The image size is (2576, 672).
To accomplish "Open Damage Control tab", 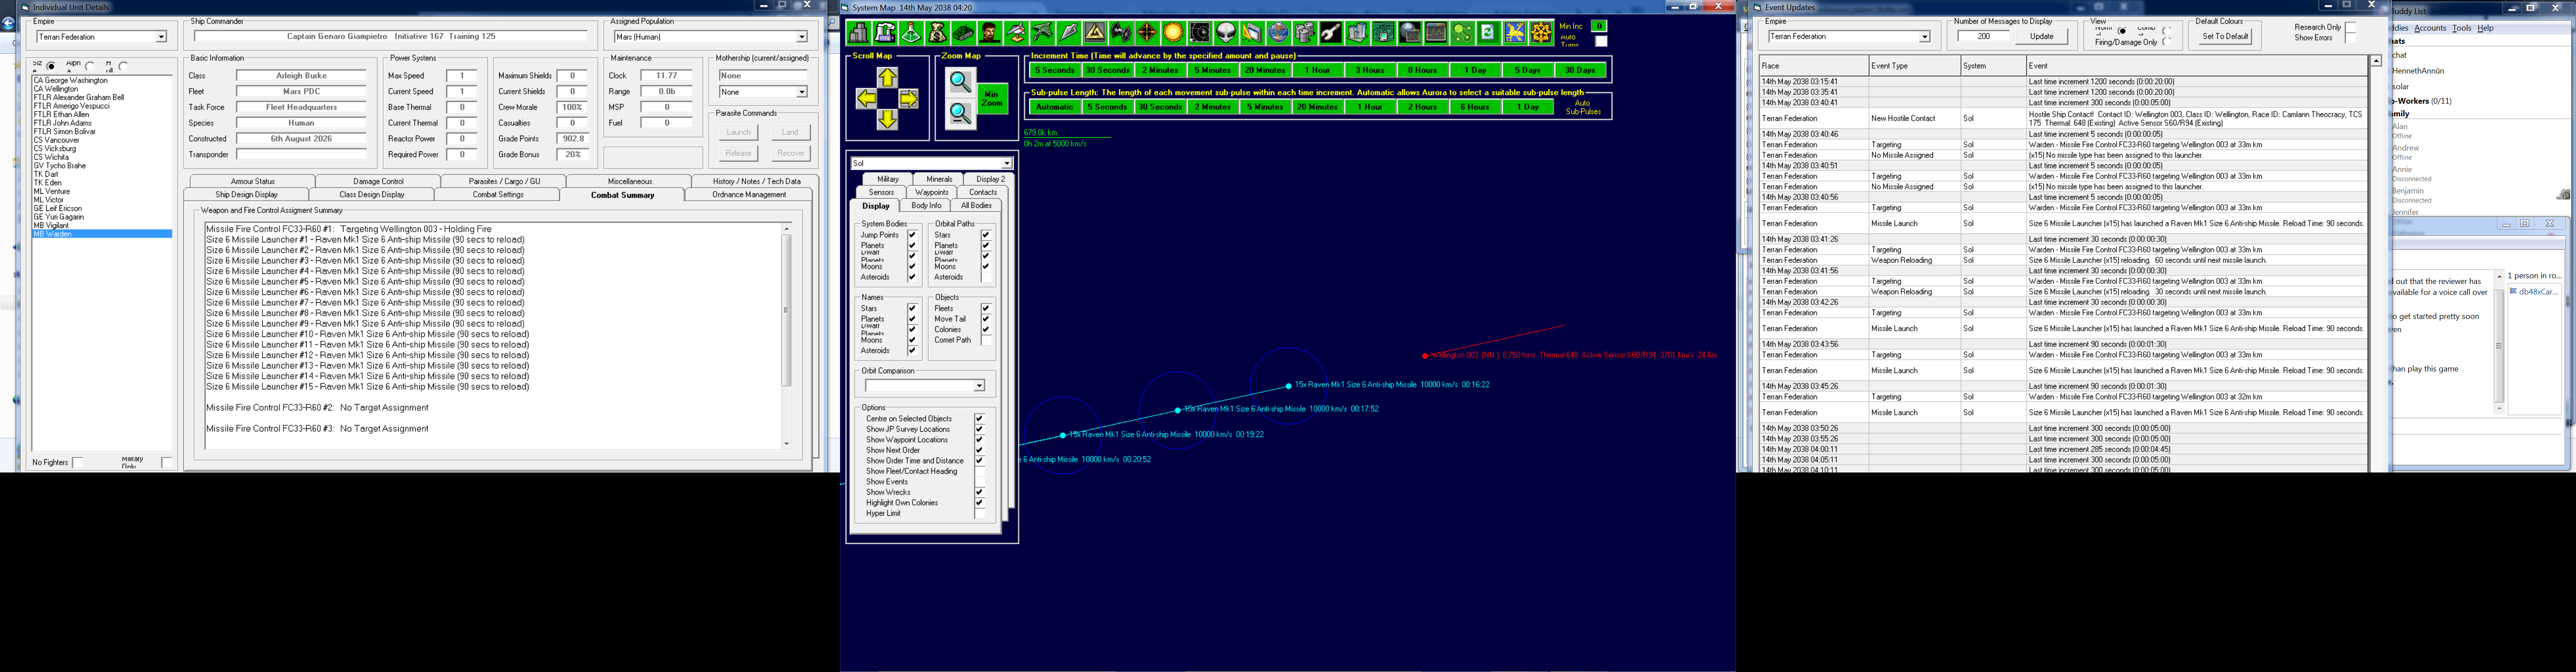I will tap(378, 182).
